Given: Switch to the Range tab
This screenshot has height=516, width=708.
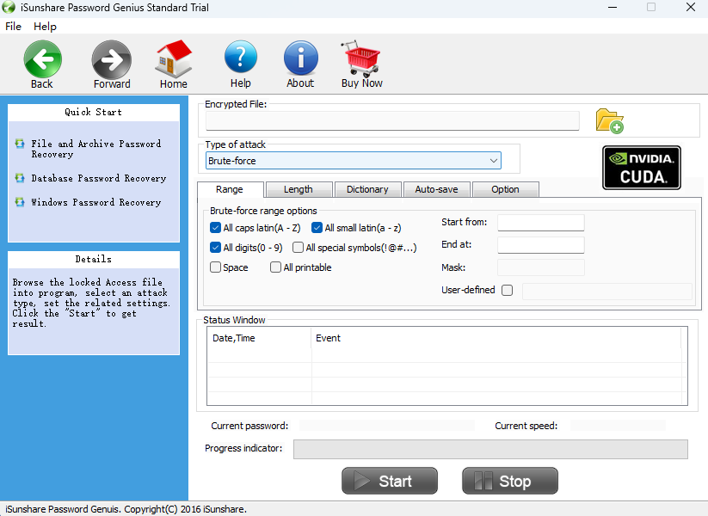Looking at the screenshot, I should point(230,189).
